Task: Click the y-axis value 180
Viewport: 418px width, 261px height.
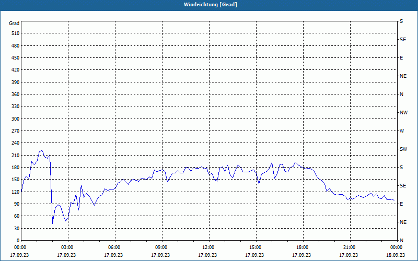Action: [x=16, y=168]
